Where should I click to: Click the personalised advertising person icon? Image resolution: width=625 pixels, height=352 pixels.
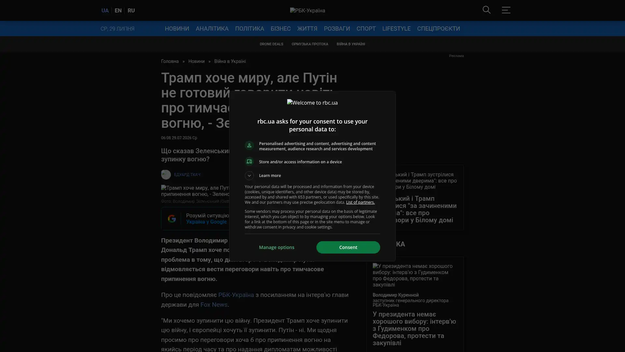click(249, 145)
